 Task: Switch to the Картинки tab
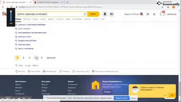(x=27, y=19)
